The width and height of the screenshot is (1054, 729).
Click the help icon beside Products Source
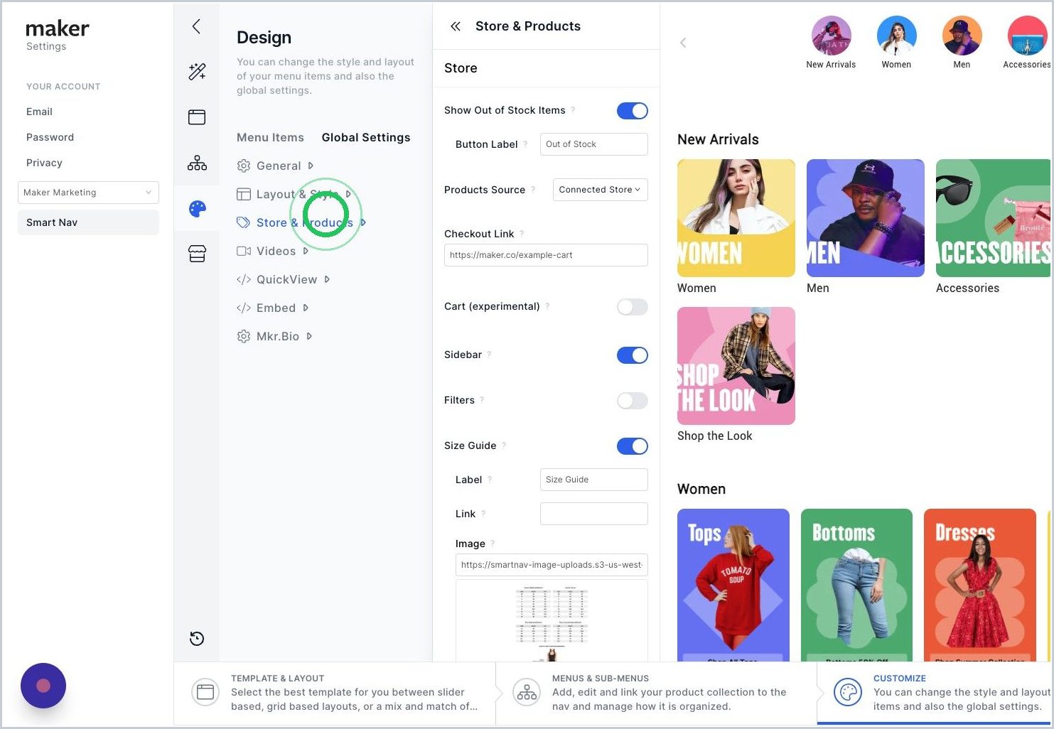coord(533,189)
